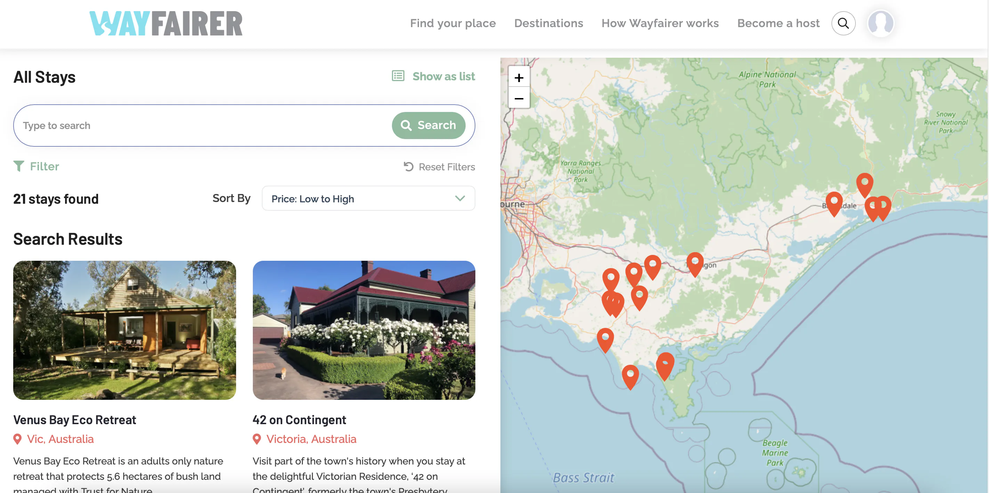The image size is (989, 493).
Task: Zoom out on the map
Action: pos(519,98)
